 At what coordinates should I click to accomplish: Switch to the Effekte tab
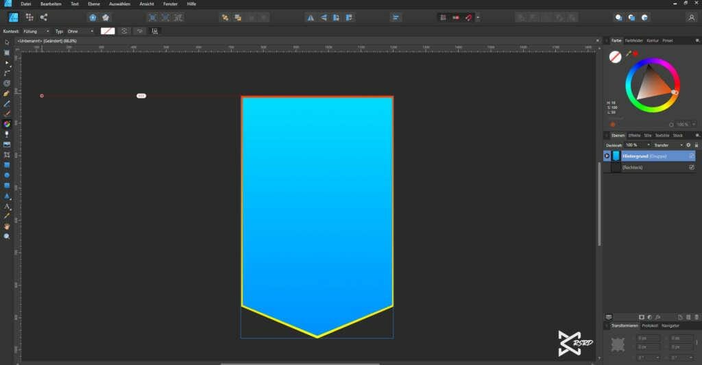pyautogui.click(x=634, y=136)
